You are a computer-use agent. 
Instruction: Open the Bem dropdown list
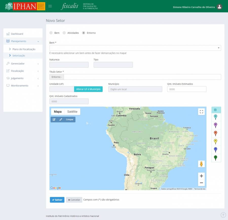tap(135, 48)
